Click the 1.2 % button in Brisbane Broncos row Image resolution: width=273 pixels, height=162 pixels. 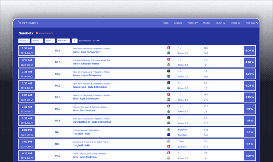250,144
